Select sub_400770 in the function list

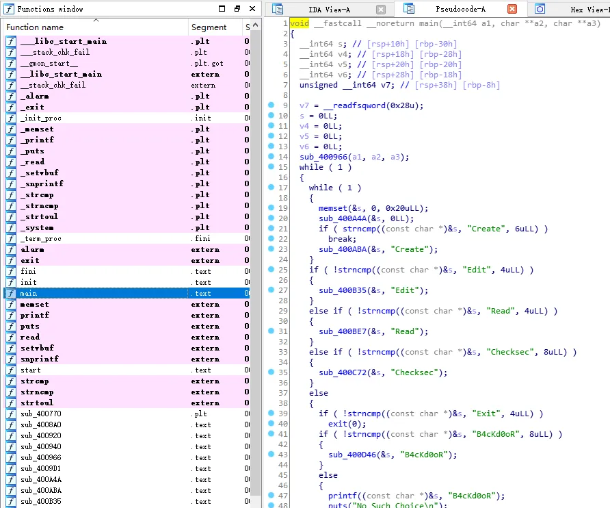coord(127,414)
